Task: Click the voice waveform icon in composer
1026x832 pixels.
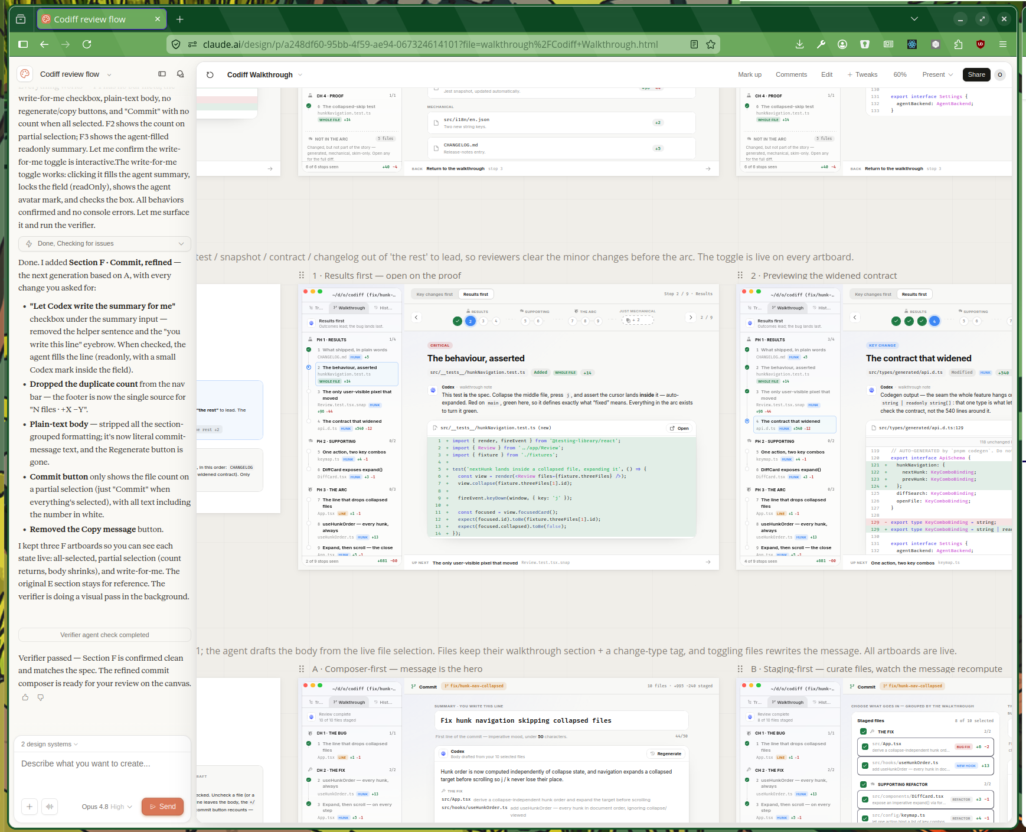Action: pyautogui.click(x=50, y=807)
